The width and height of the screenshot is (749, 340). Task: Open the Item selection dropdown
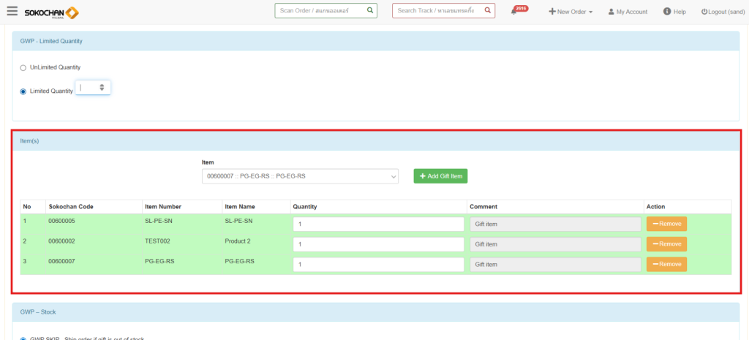tap(300, 176)
